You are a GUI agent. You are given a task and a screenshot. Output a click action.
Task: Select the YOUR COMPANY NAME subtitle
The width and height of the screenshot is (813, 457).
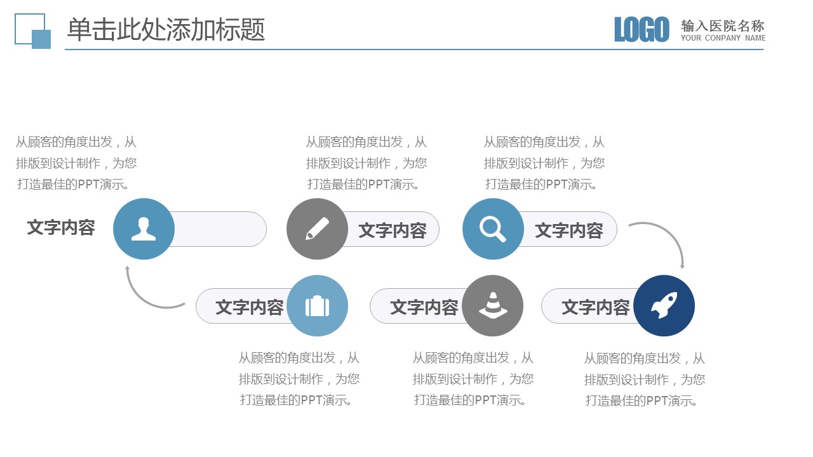(x=723, y=38)
